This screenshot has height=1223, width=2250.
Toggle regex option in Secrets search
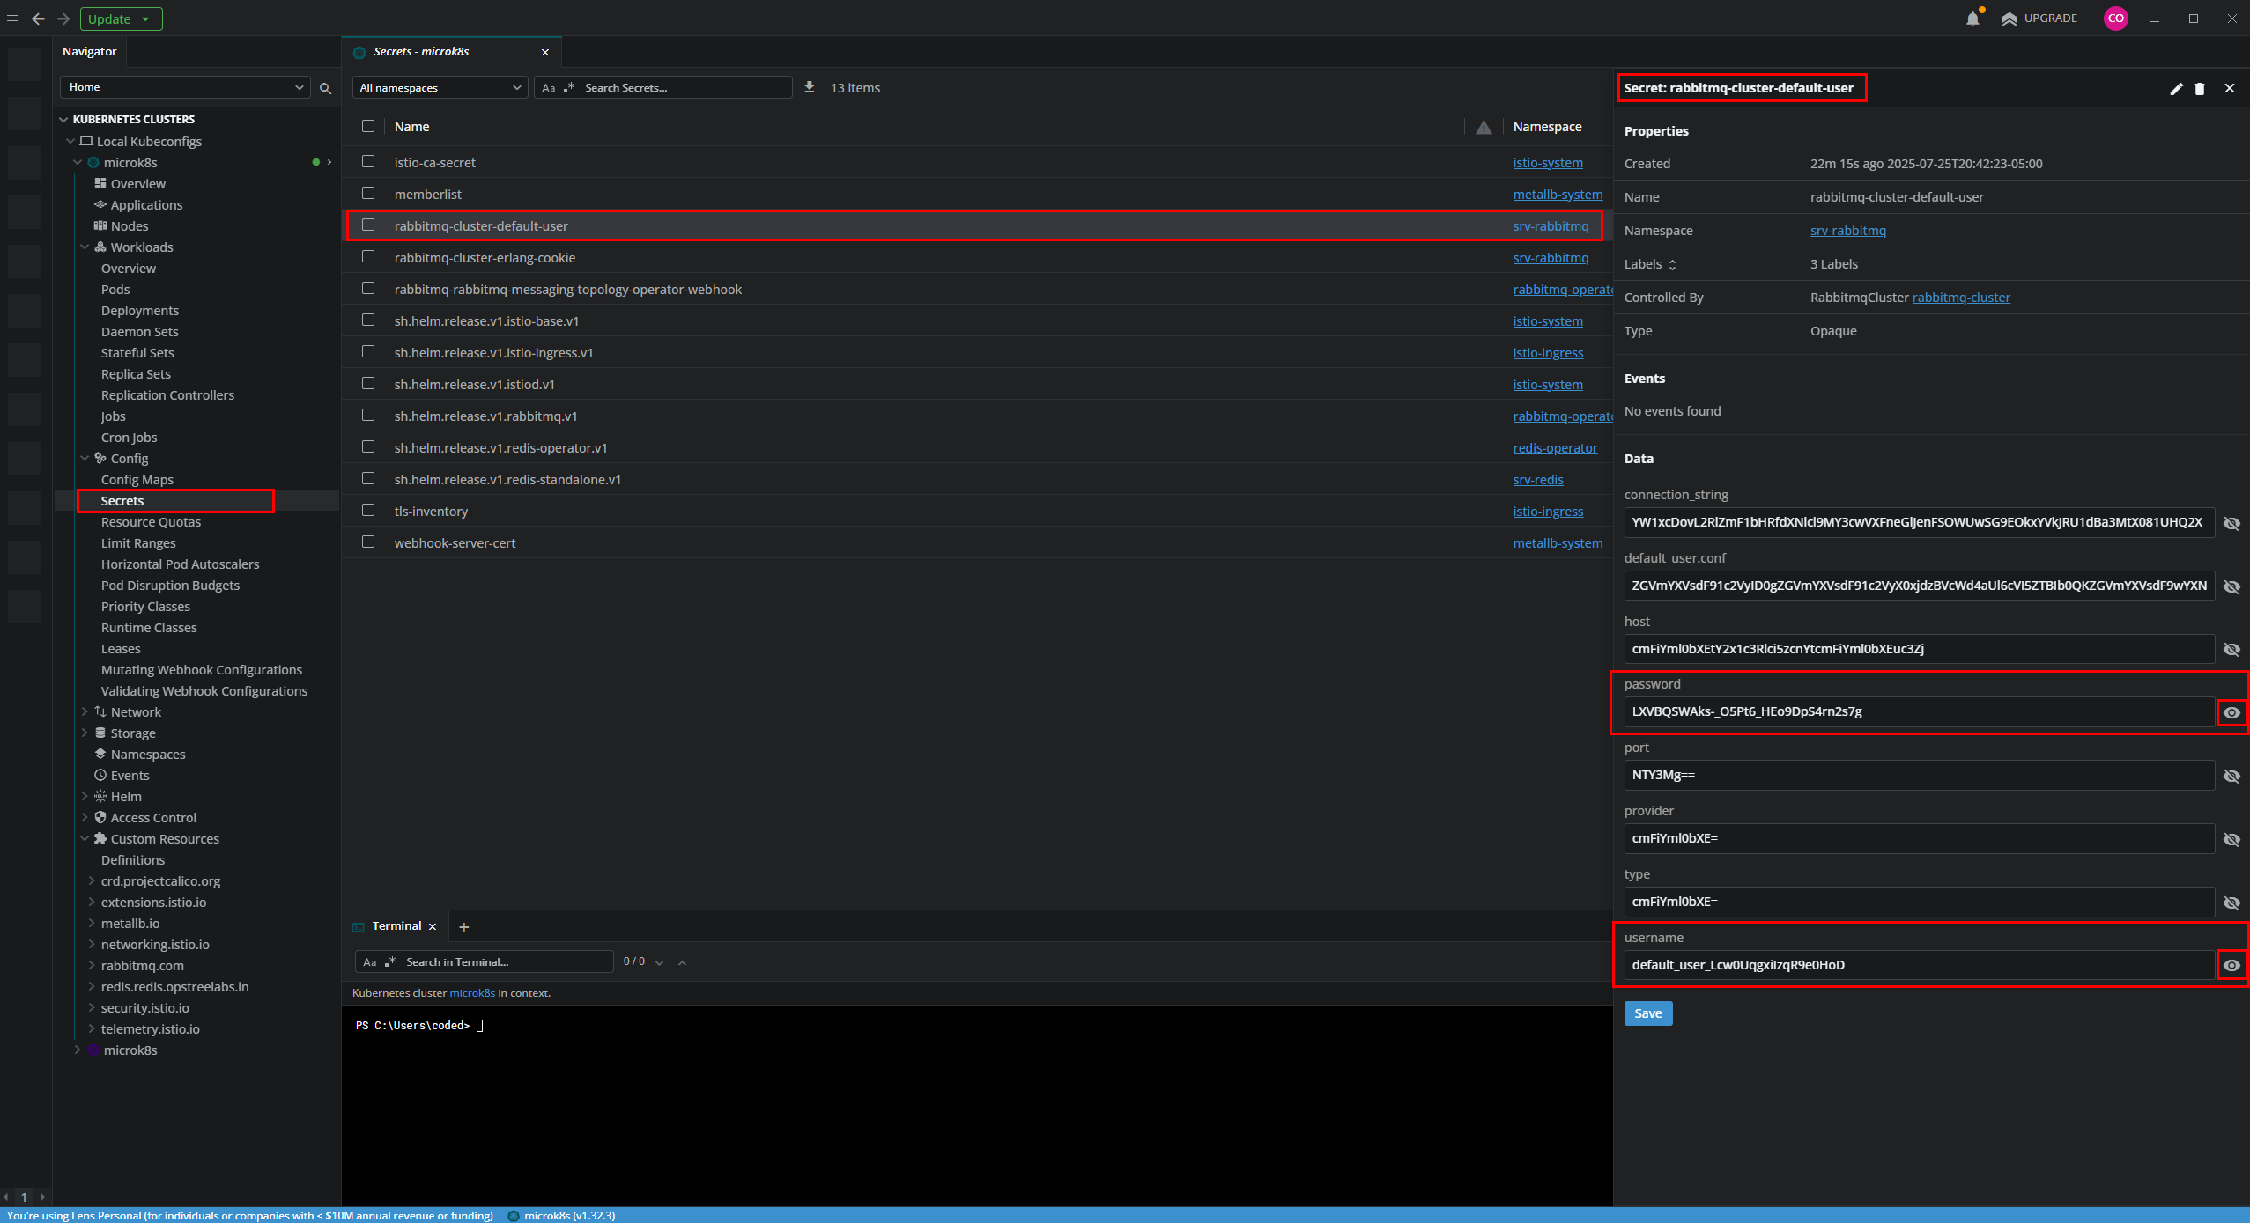point(569,87)
